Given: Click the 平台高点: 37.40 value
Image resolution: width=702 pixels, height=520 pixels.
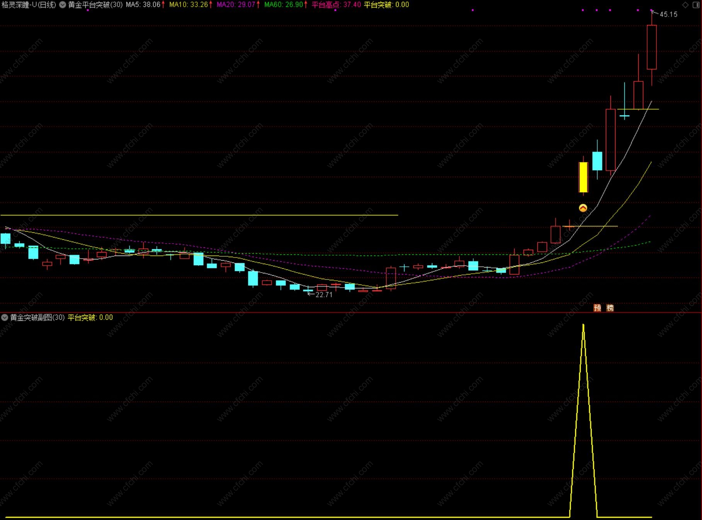Looking at the screenshot, I should [336, 5].
